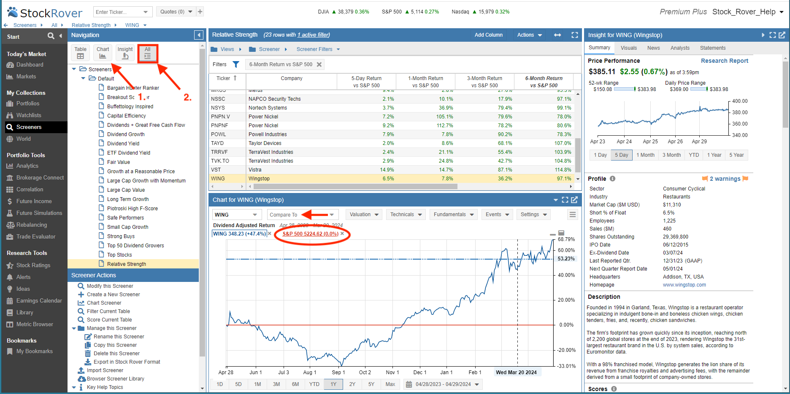Click Modify this Screener action

pyautogui.click(x=110, y=286)
